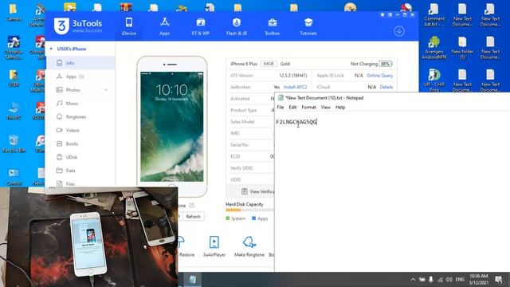Select Music in the device sidebar

point(80,103)
